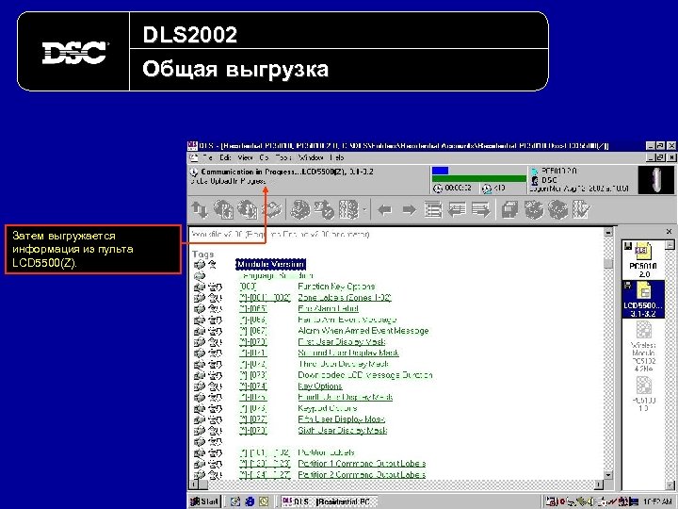
Task: Click the tag icon in Language Selection row
Action: point(200,275)
